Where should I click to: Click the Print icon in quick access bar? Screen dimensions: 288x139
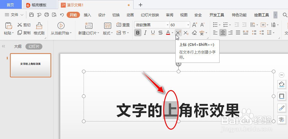pos(47,15)
